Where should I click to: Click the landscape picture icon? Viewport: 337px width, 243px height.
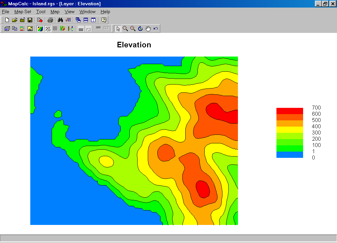click(x=30, y=29)
